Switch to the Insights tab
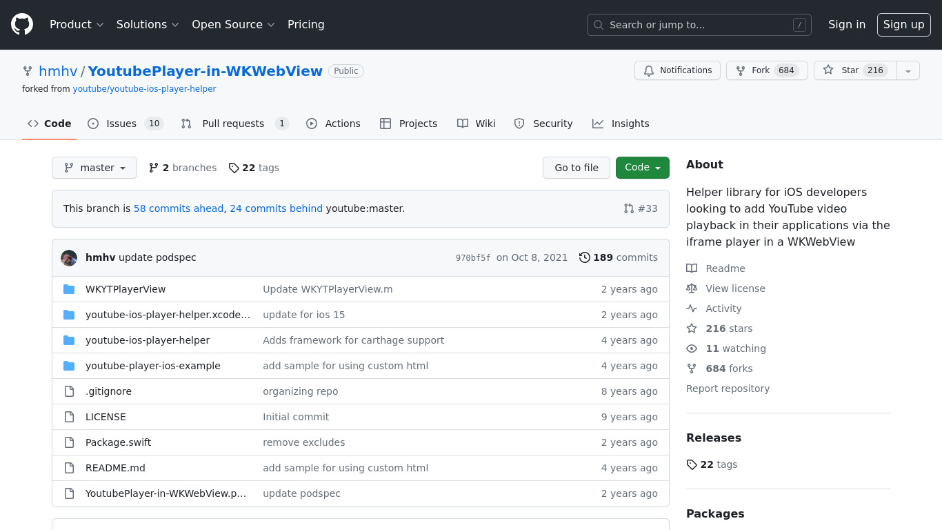This screenshot has width=942, height=530. 621,124
